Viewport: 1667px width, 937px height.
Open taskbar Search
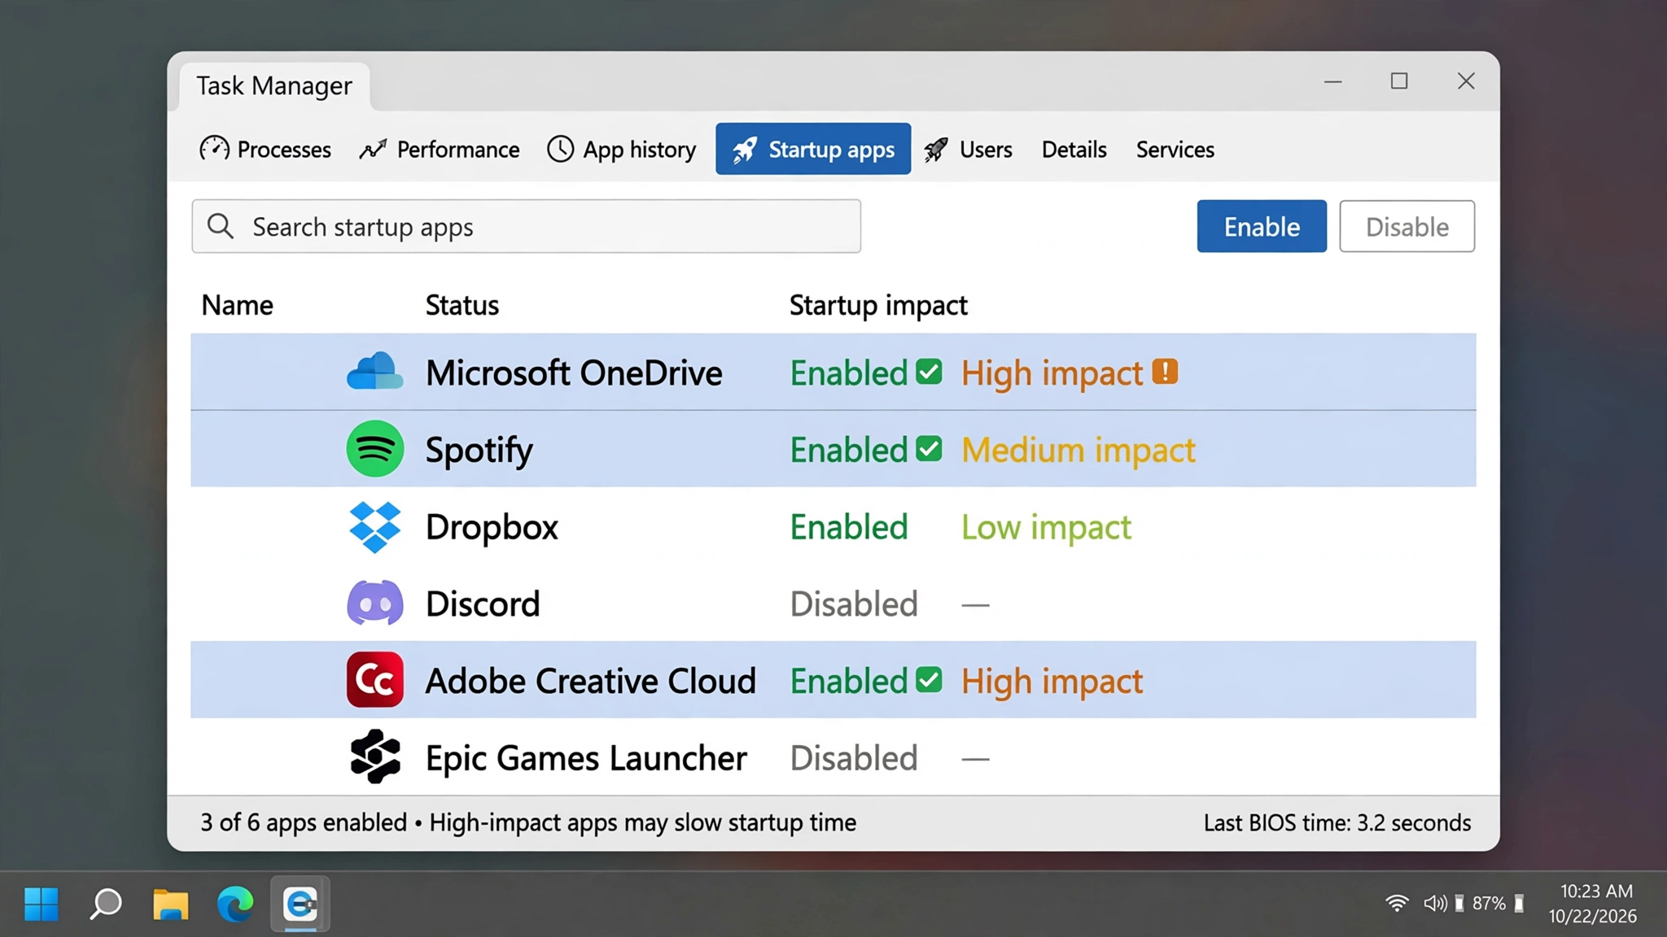pos(105,904)
